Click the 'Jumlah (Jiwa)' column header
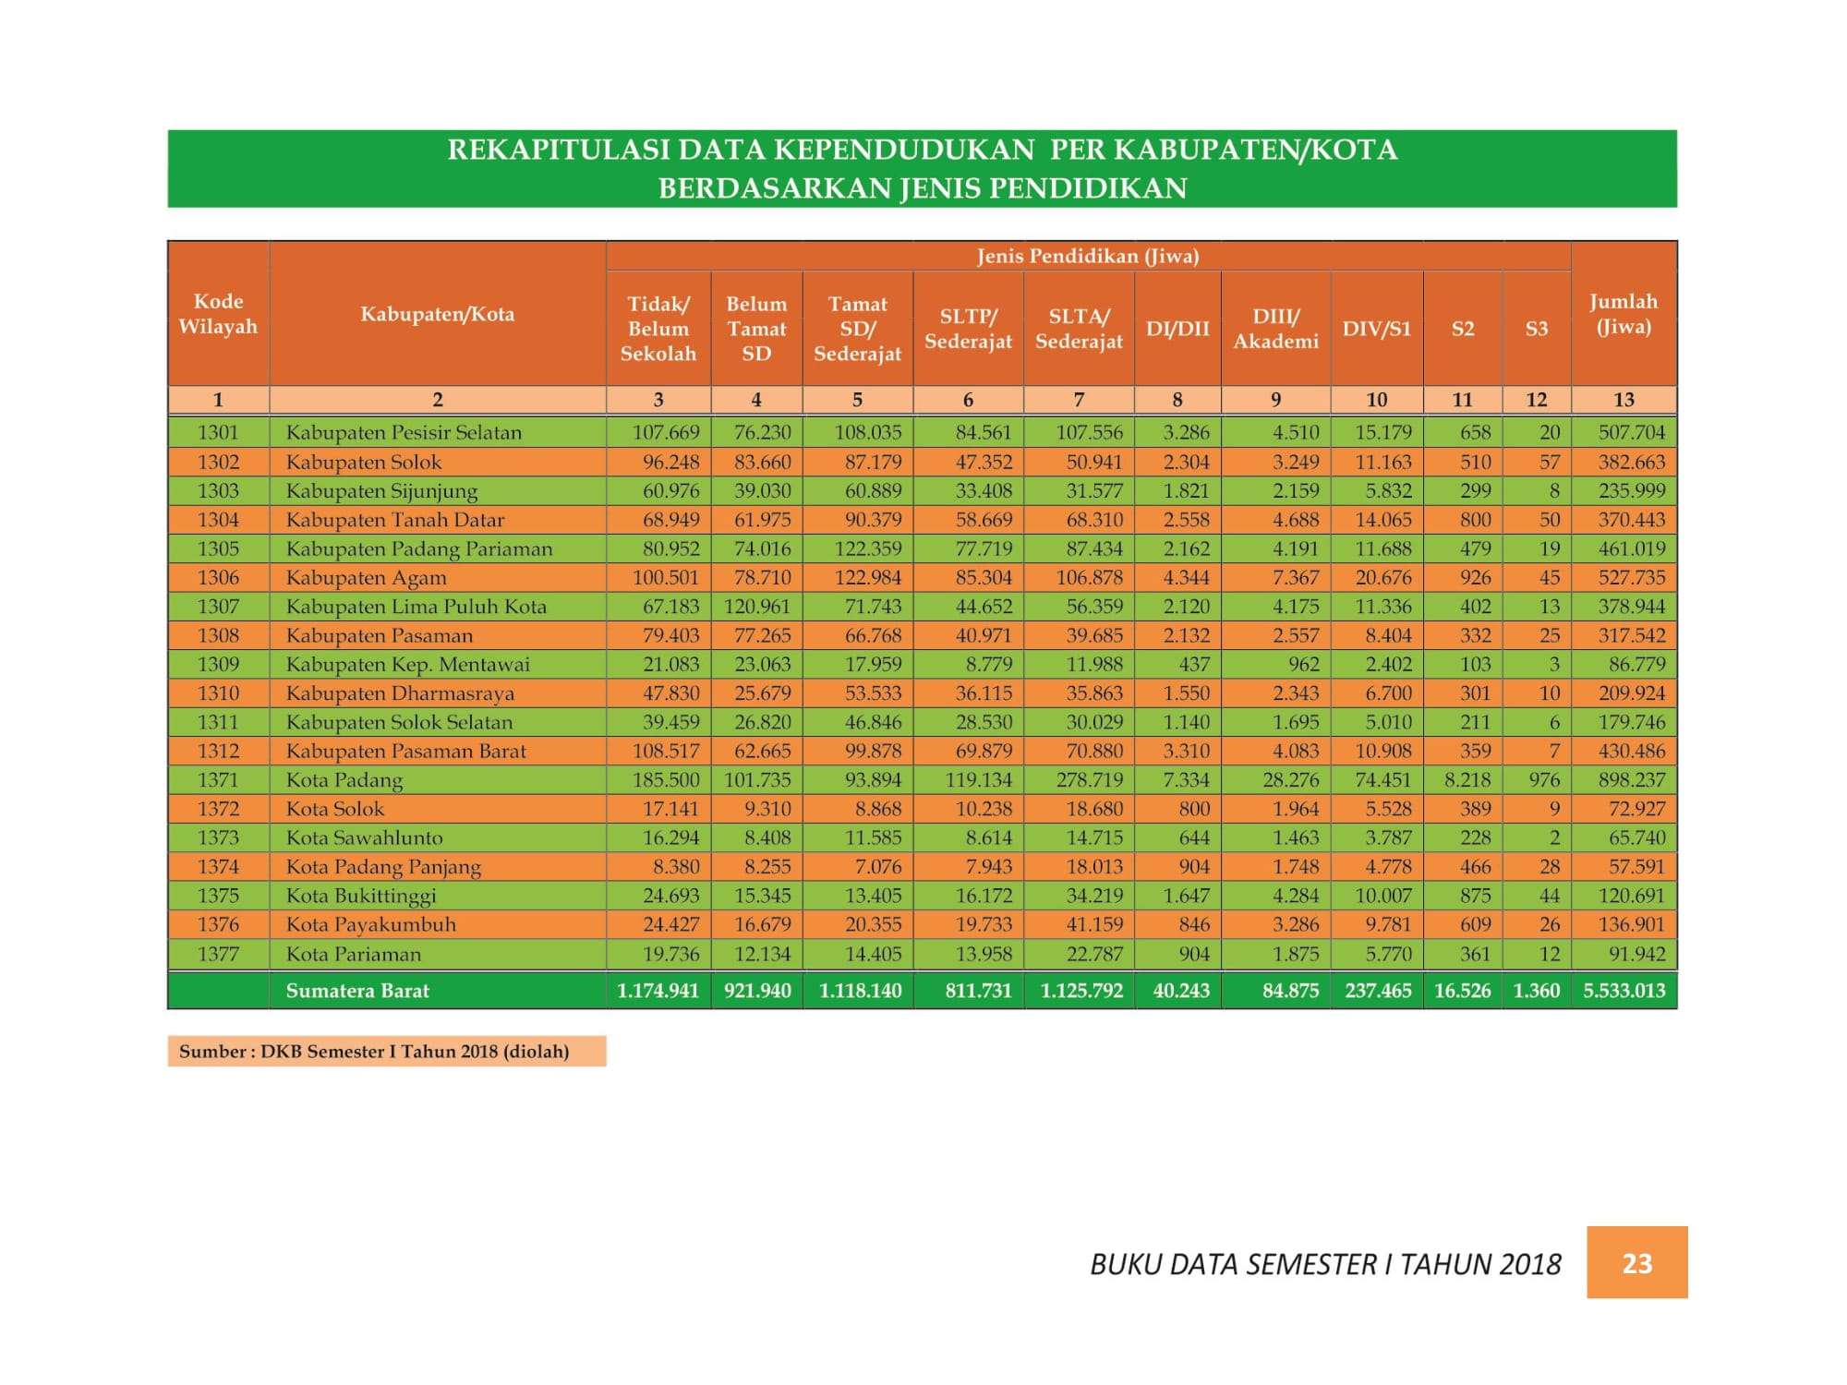This screenshot has width=1847, height=1385. coord(1624,314)
